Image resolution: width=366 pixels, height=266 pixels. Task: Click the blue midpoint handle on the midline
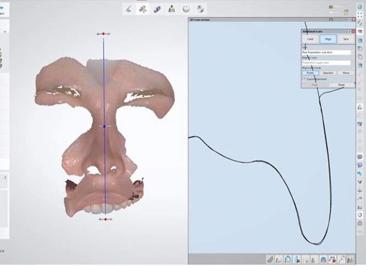[104, 126]
